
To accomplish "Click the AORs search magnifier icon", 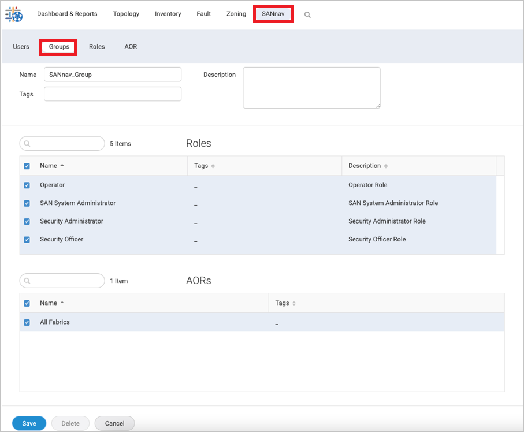I will pos(27,281).
